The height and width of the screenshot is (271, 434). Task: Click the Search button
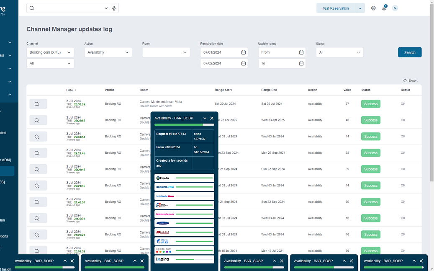tap(409, 52)
